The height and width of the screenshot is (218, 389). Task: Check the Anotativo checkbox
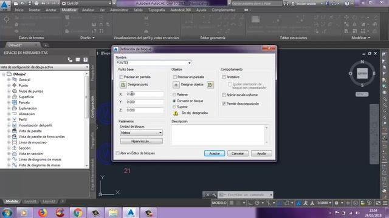pyautogui.click(x=224, y=77)
